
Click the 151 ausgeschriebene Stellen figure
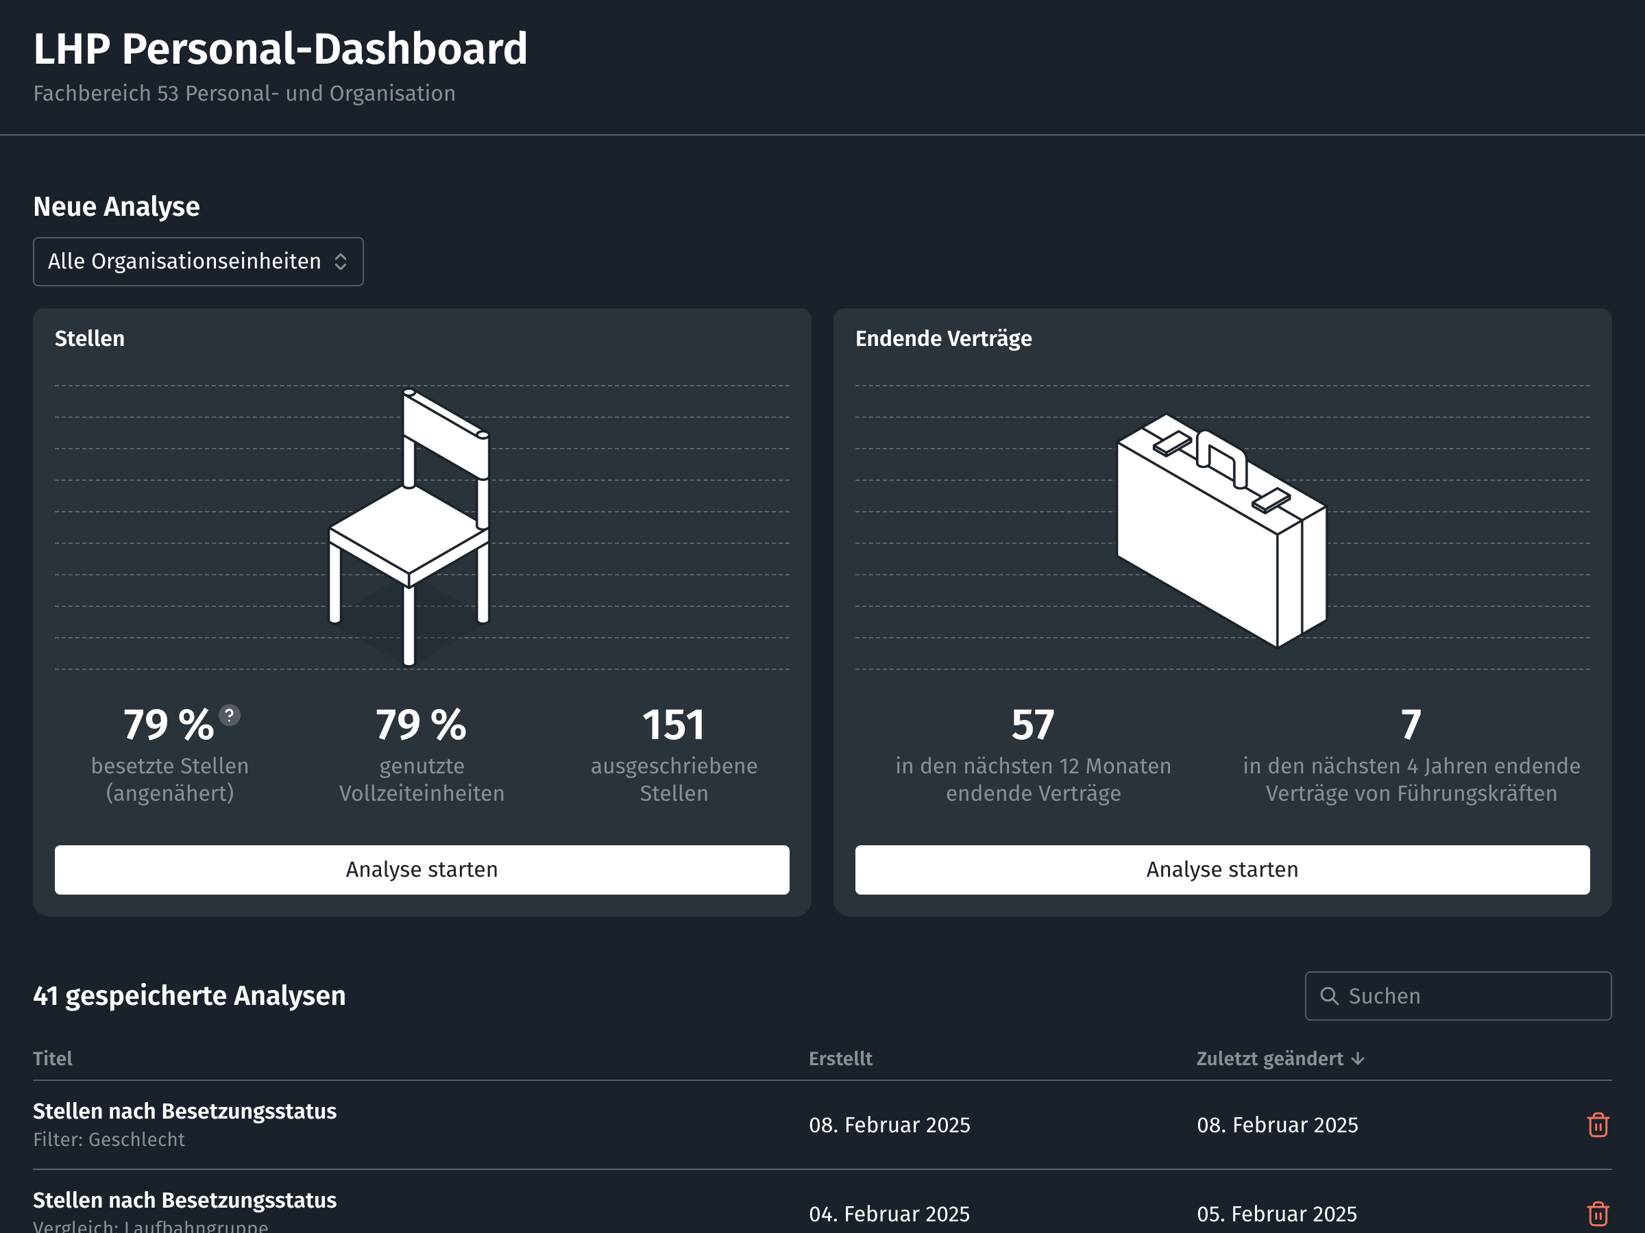coord(674,725)
